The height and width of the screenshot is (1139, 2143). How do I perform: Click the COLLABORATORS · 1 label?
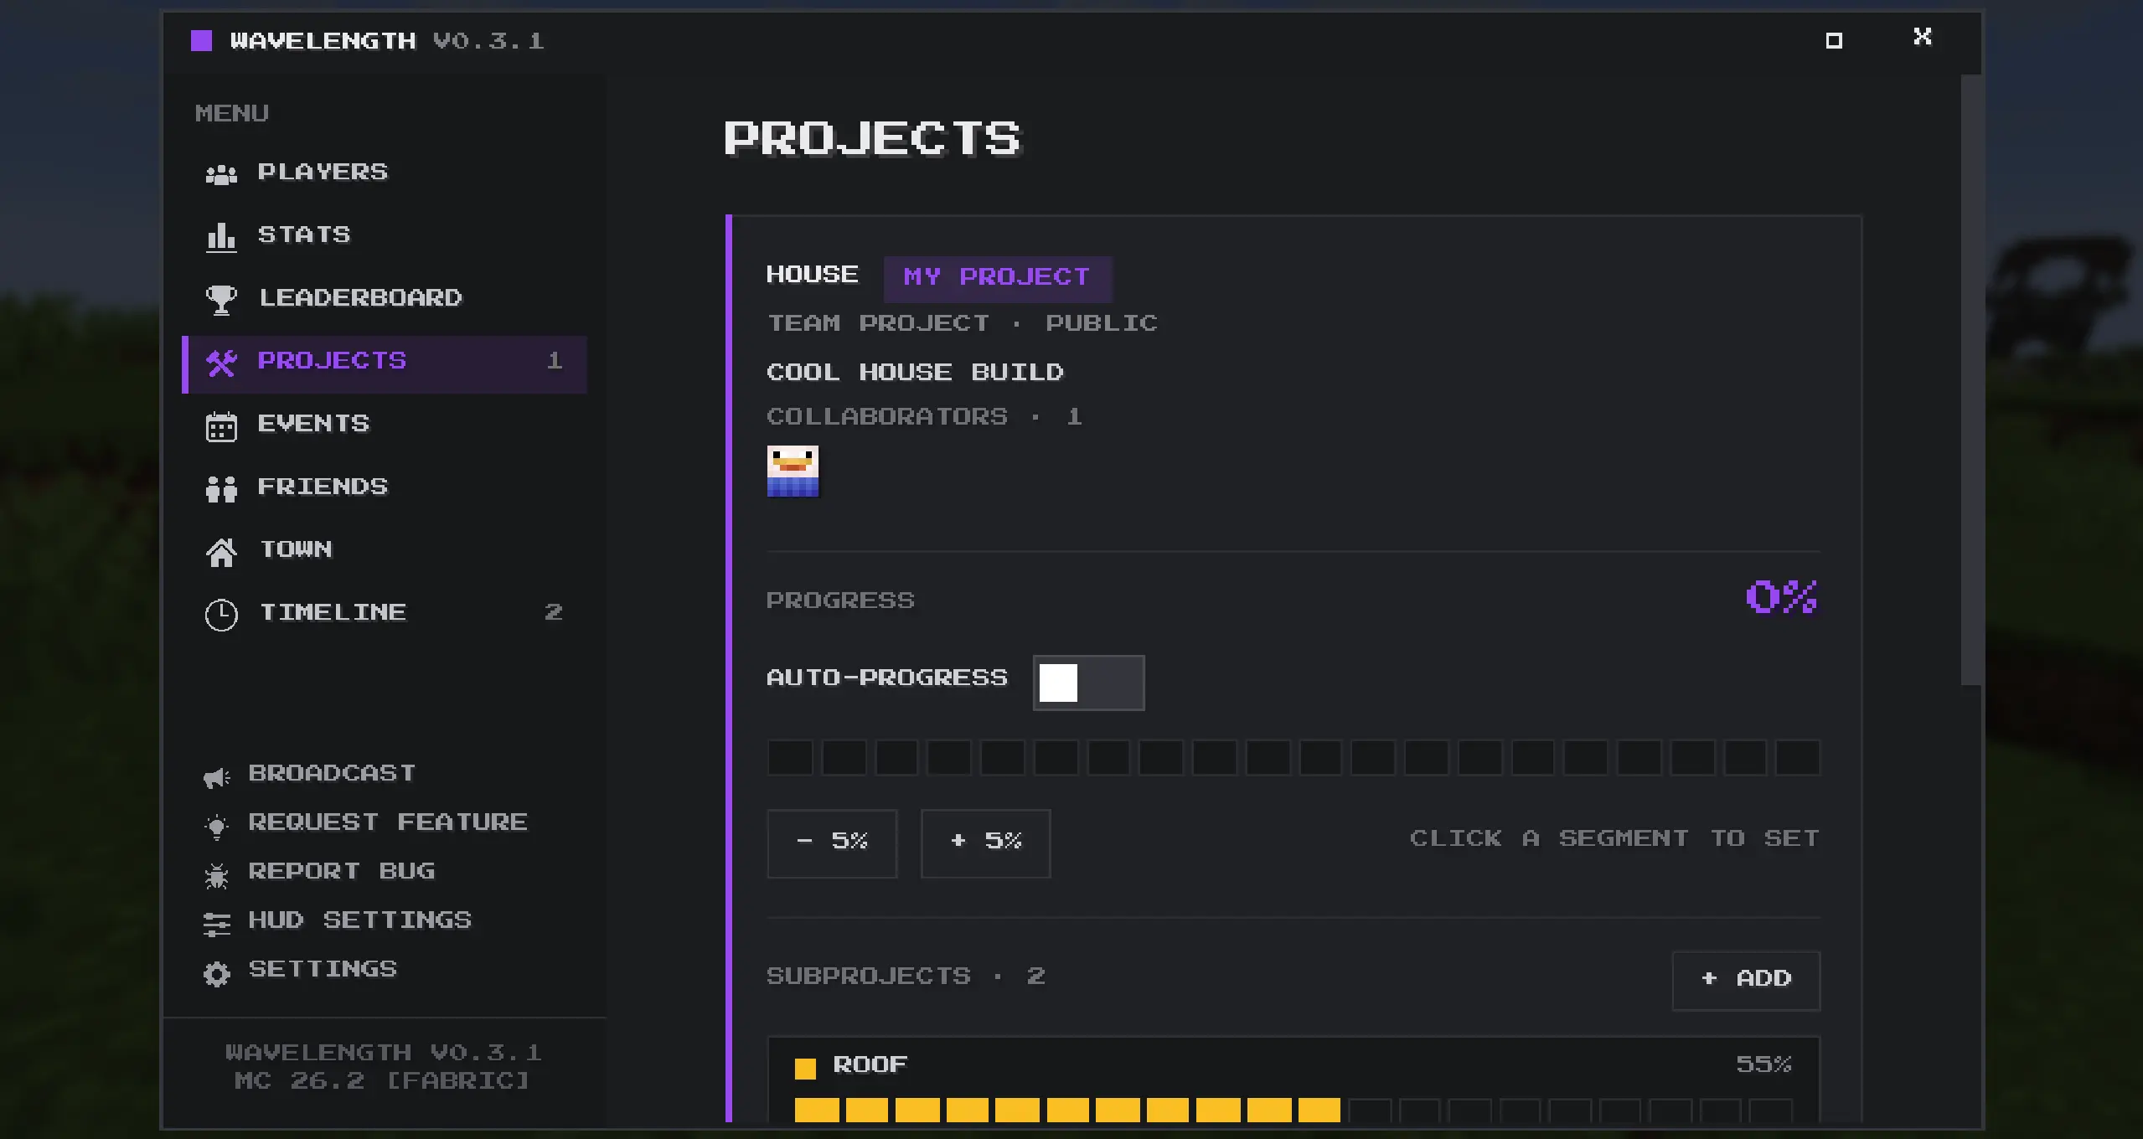click(924, 417)
